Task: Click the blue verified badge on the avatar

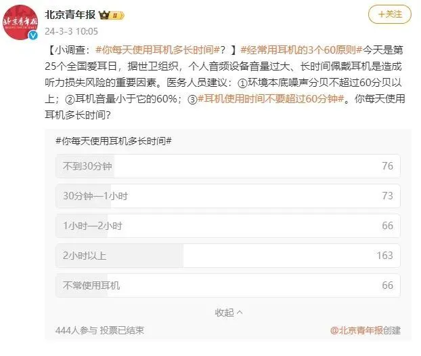Action: click(x=32, y=34)
